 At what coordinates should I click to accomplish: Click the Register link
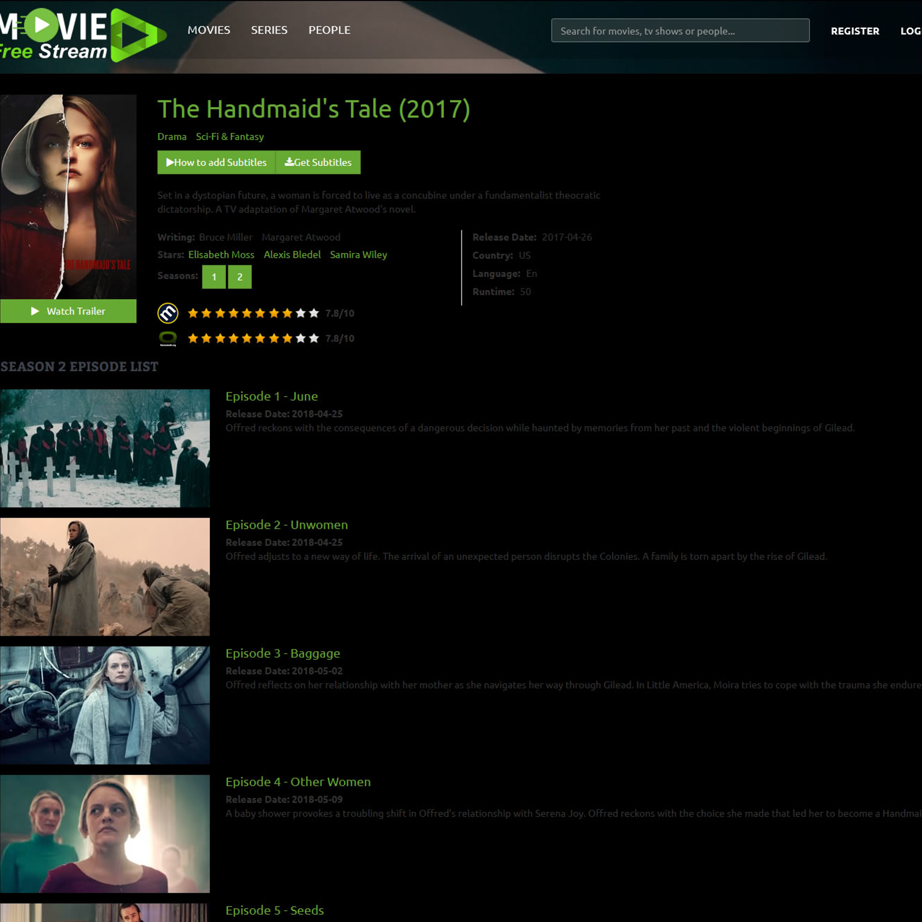[855, 31]
